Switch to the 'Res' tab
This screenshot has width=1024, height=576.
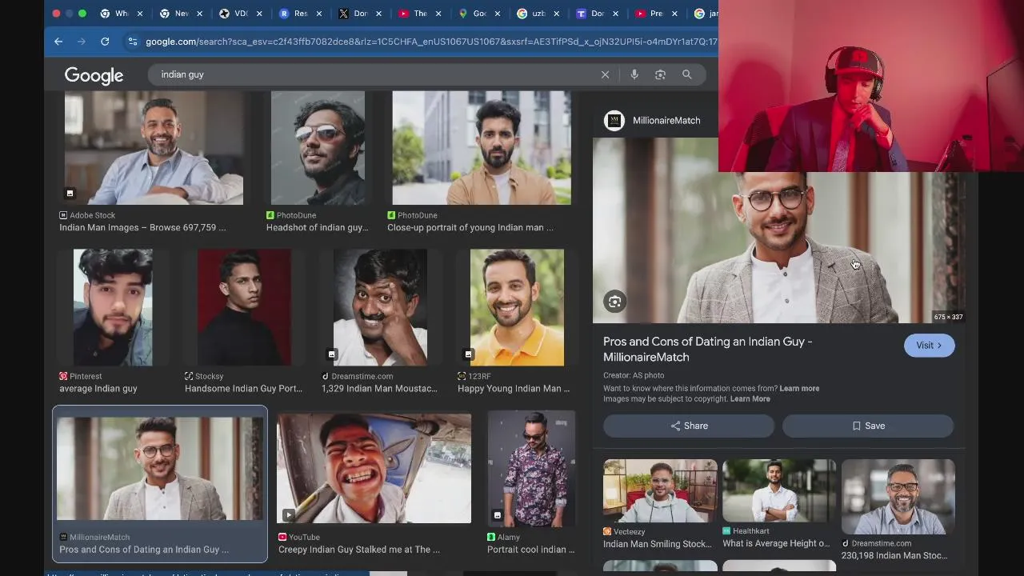click(x=301, y=14)
